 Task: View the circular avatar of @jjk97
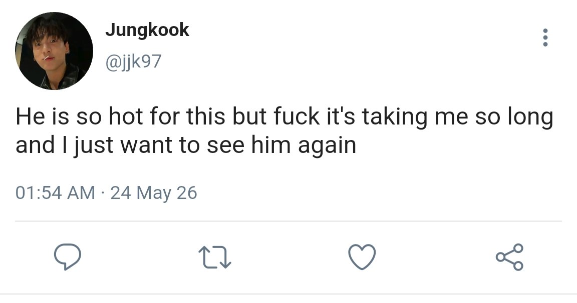[54, 50]
